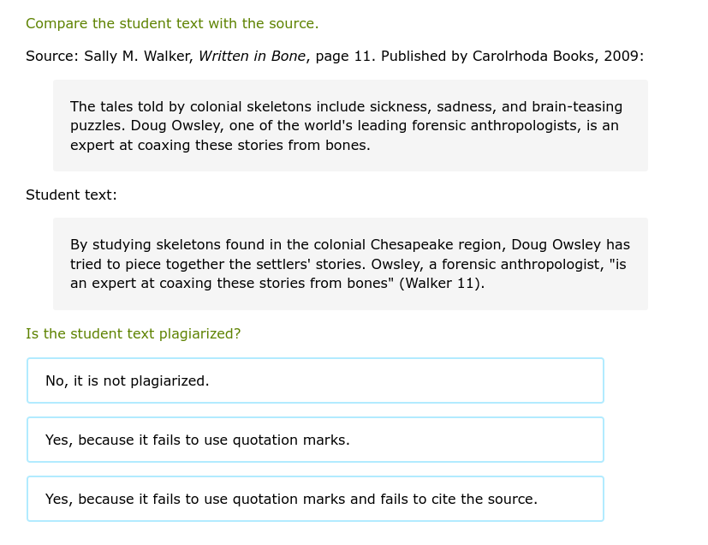The height and width of the screenshot is (545, 708).
Task: Click the italicized book title "Written in Bone"
Action: [252, 56]
